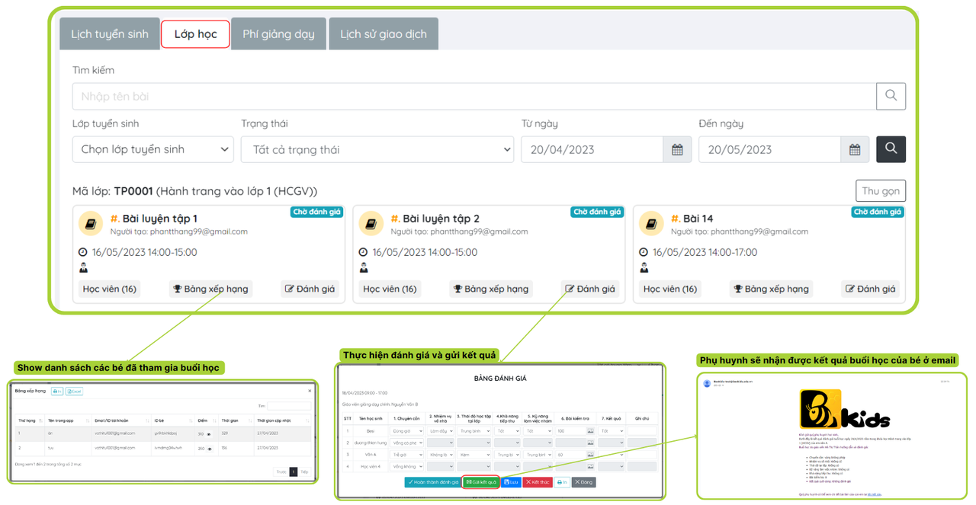Click the teacher avatar icon on Bài luyện tập 1
Viewport: 976px width, 505px height.
pyautogui.click(x=83, y=268)
